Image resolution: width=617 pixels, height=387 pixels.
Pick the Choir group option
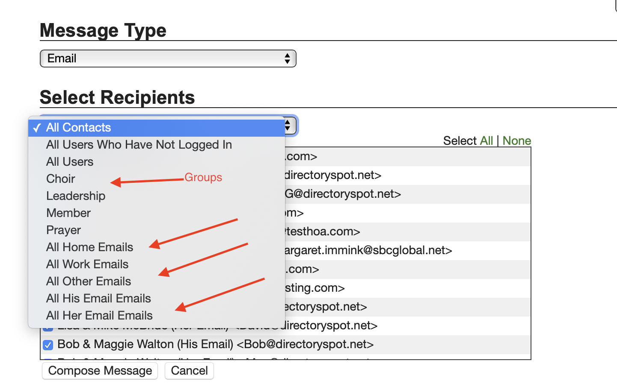(x=61, y=179)
